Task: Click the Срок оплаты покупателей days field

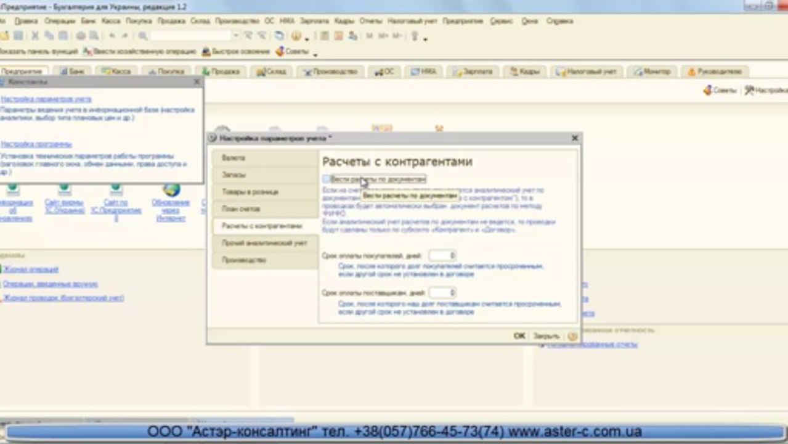Action: click(442, 255)
